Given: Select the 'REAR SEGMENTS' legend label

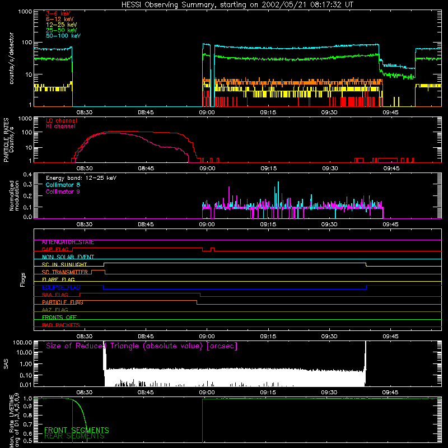Looking at the screenshot, I should [x=74, y=436].
